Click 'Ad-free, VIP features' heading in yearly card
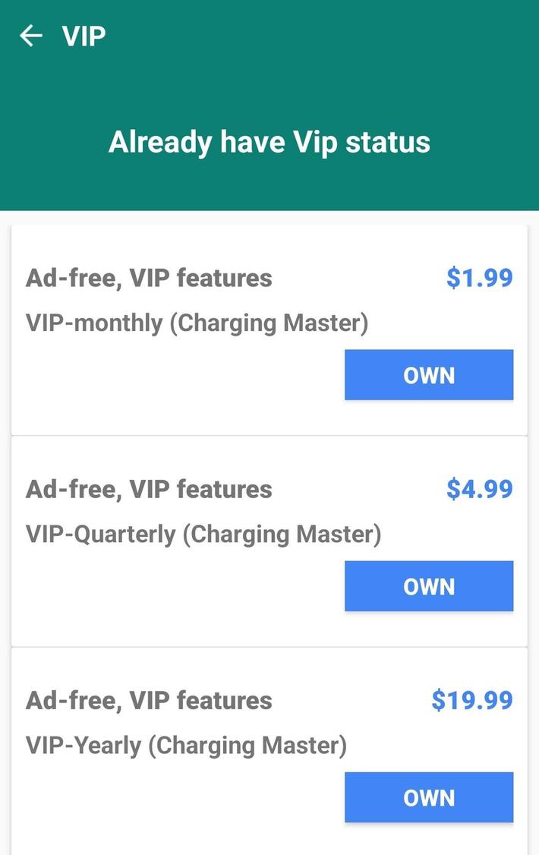The height and width of the screenshot is (855, 539). click(x=149, y=700)
